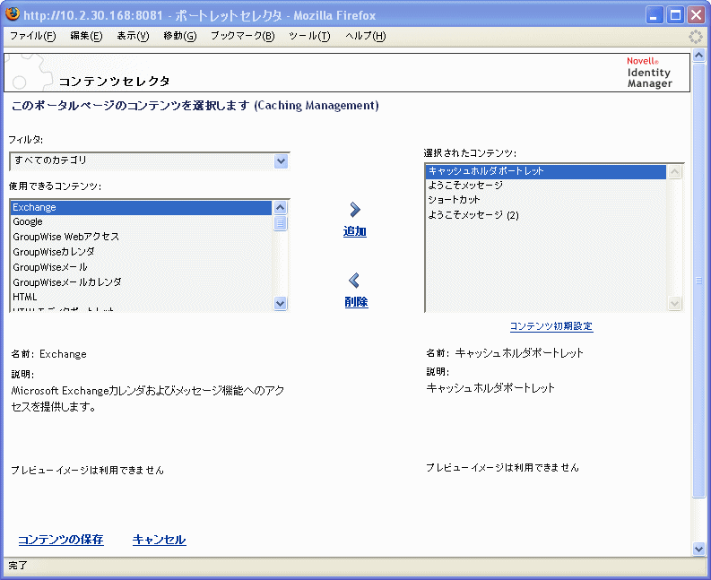711x580 pixels.
Task: Click the 削除 link
Action: tap(356, 302)
